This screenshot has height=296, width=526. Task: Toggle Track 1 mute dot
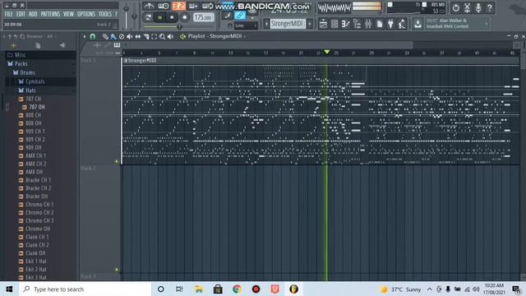point(117,161)
